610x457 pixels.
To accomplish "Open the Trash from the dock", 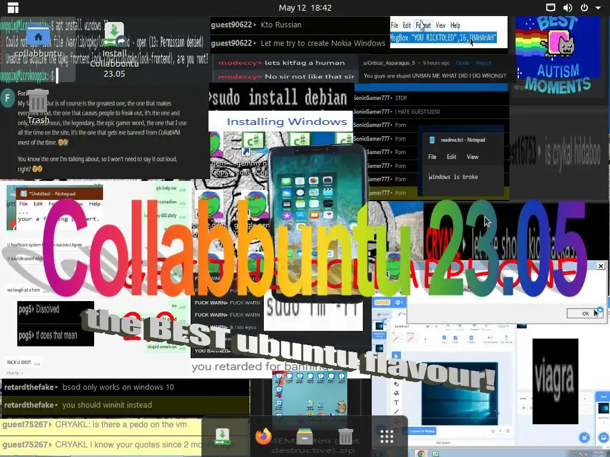I will [346, 436].
